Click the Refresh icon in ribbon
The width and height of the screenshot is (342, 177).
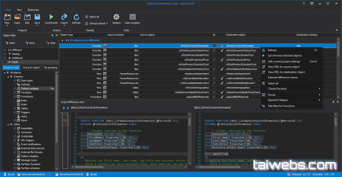[76, 17]
